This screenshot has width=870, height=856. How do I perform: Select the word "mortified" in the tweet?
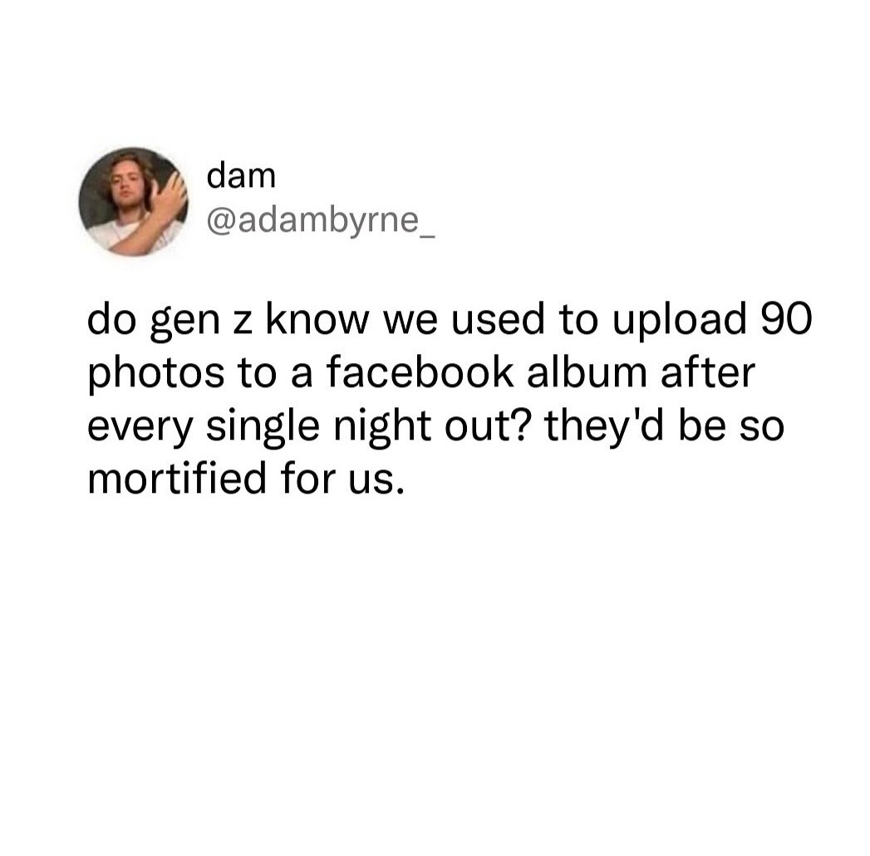[x=177, y=478]
